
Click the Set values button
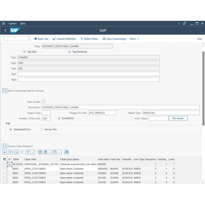point(178,118)
